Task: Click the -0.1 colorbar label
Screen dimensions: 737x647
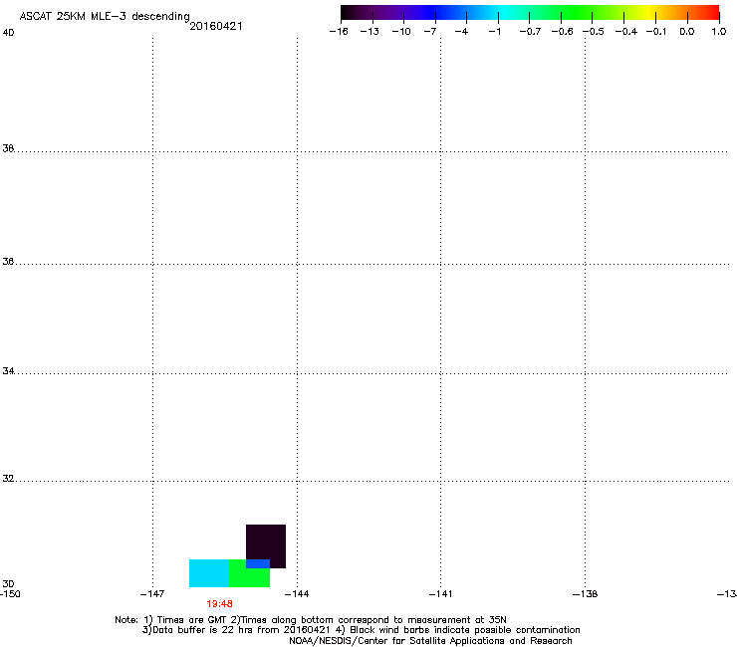Action: tap(656, 32)
